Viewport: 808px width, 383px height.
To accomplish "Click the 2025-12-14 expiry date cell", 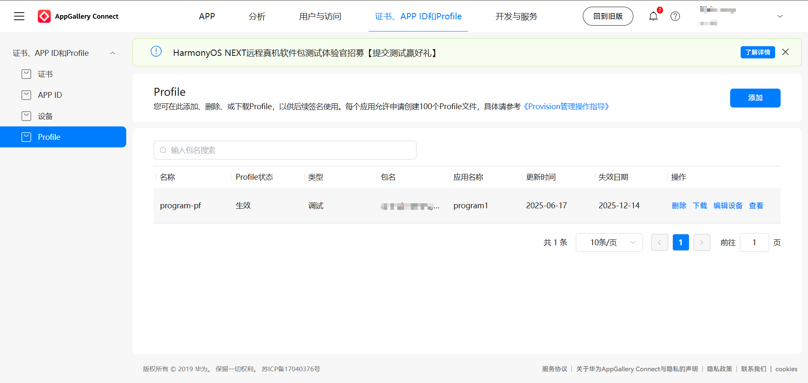I will click(619, 205).
